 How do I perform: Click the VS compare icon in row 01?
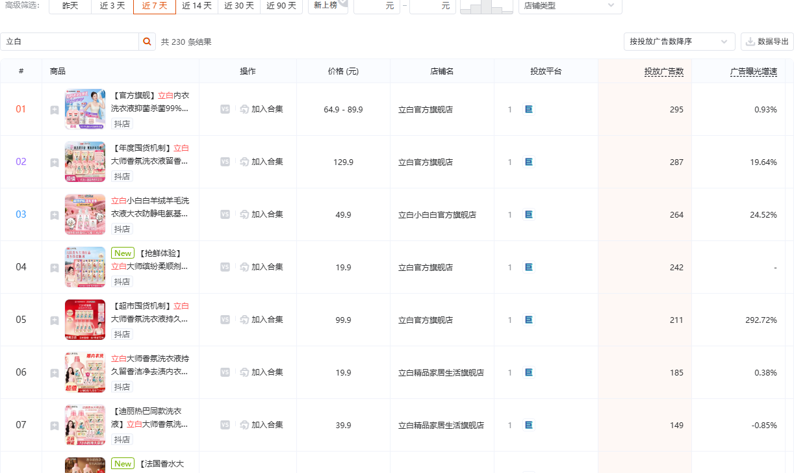[x=225, y=109]
